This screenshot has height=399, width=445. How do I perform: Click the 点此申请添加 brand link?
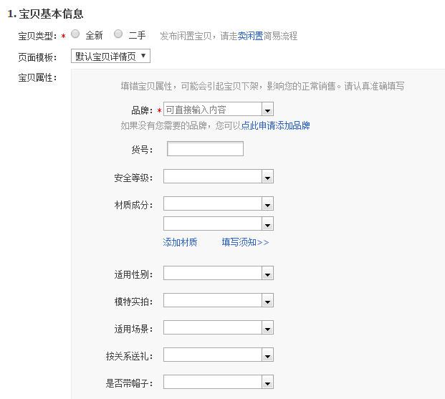pos(267,125)
